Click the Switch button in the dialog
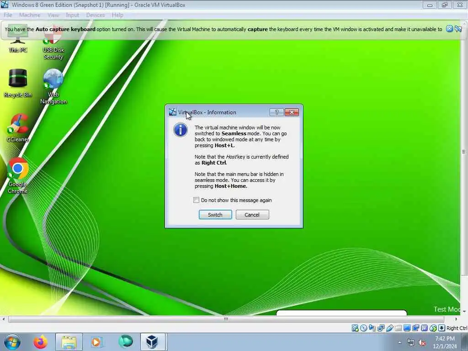Image resolution: width=468 pixels, height=351 pixels. tap(215, 215)
